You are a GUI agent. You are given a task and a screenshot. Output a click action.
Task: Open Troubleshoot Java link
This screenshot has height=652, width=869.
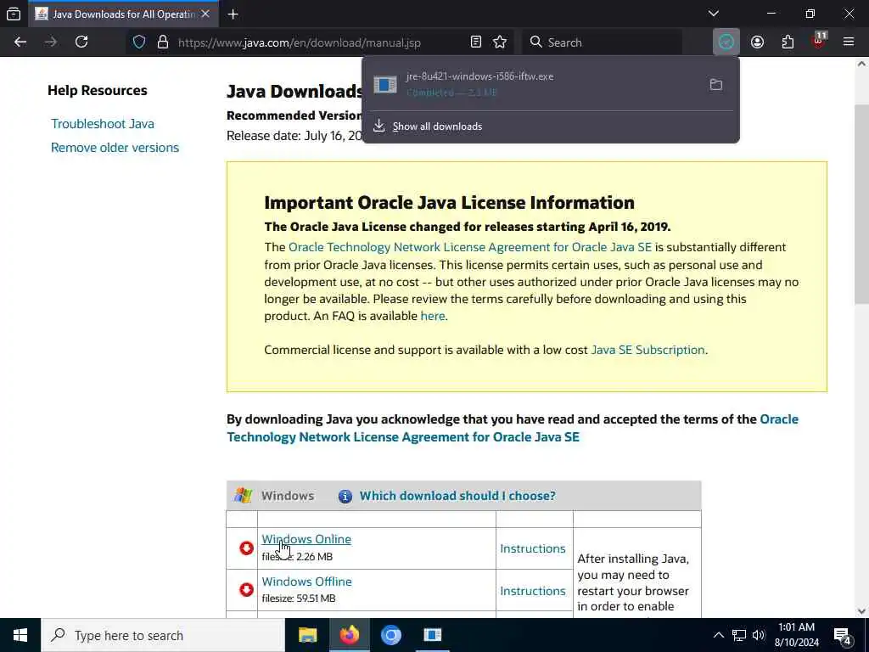103,124
